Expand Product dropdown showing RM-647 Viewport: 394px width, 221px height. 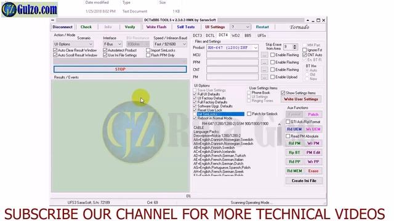pyautogui.click(x=232, y=48)
